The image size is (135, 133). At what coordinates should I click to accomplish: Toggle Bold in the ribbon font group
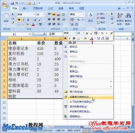19,20
